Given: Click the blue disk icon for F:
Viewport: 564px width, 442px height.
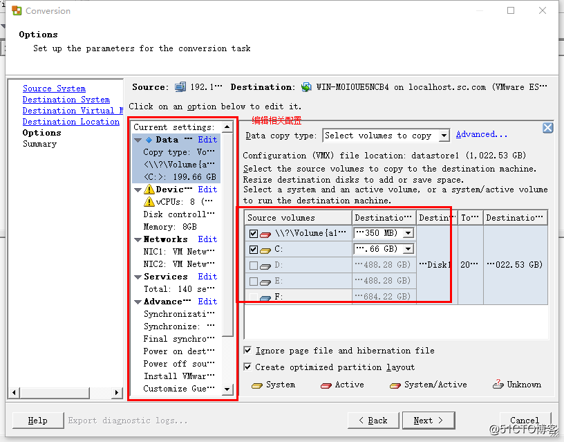Looking at the screenshot, I should click(265, 297).
